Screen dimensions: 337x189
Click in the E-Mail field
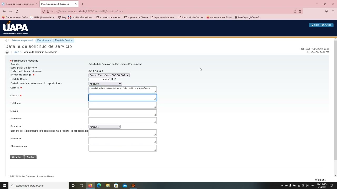pyautogui.click(x=123, y=113)
